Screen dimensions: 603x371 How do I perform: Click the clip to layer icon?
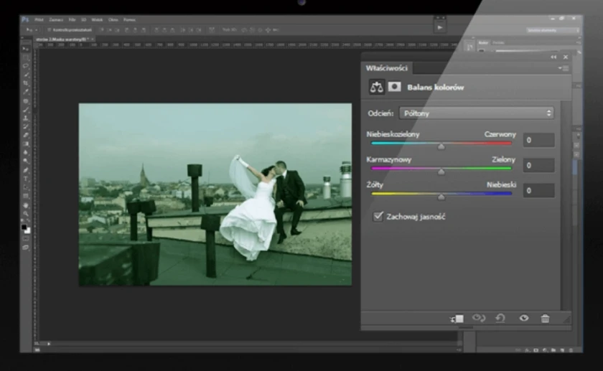click(457, 319)
